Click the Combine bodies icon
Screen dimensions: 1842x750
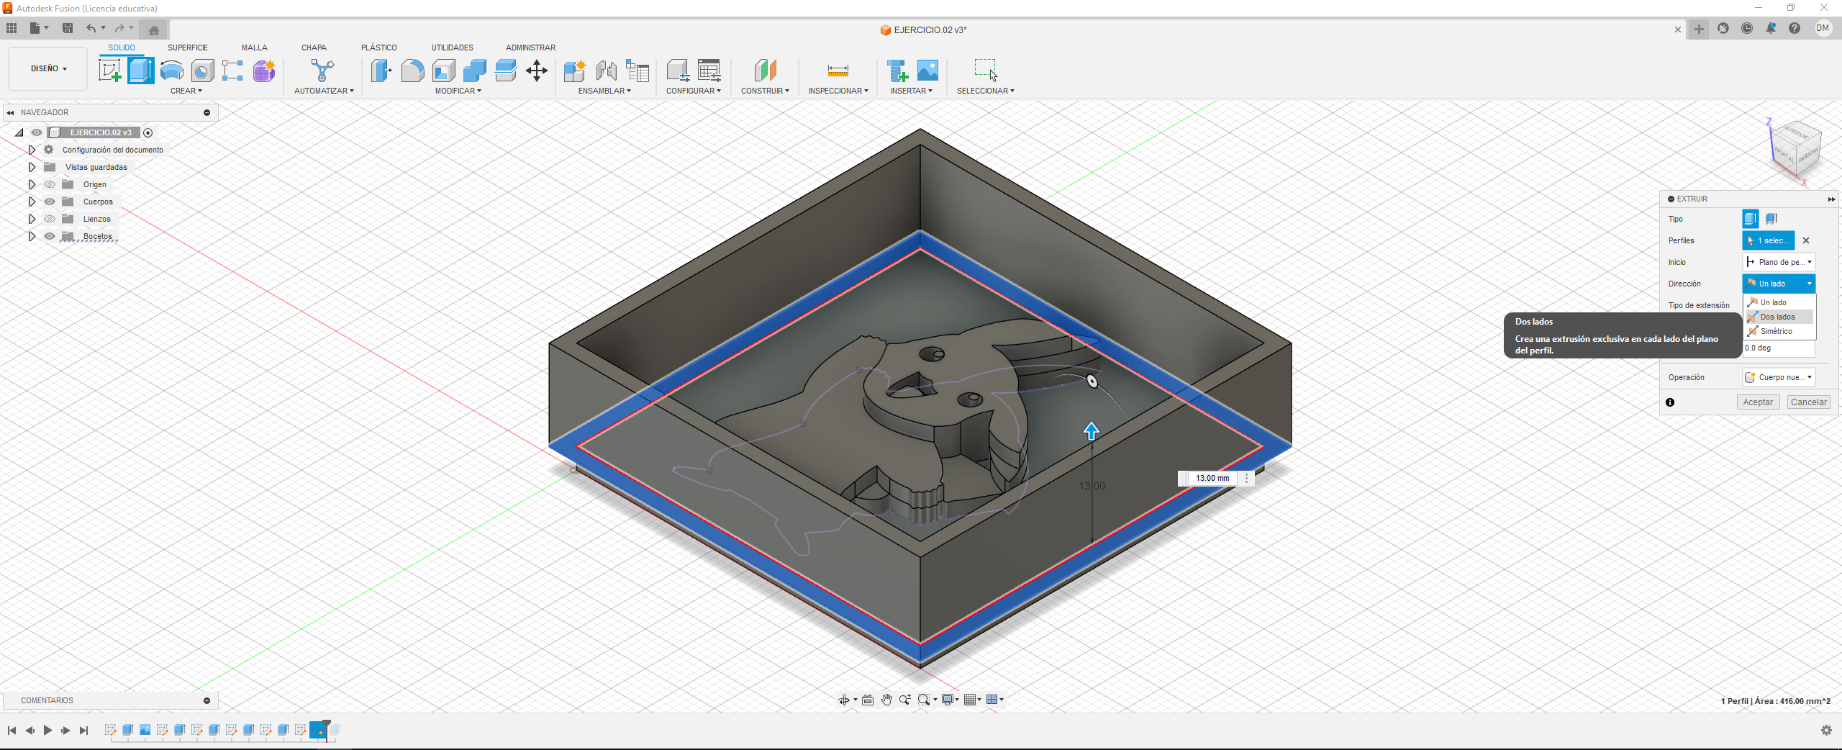click(475, 71)
